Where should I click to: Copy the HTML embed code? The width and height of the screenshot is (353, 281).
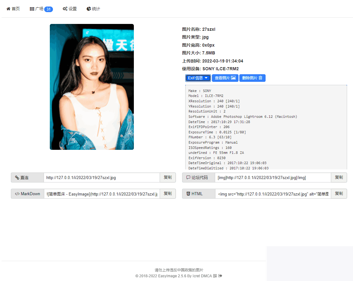pyautogui.click(x=339, y=193)
